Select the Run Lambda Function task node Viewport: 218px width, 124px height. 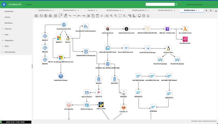click(x=185, y=30)
